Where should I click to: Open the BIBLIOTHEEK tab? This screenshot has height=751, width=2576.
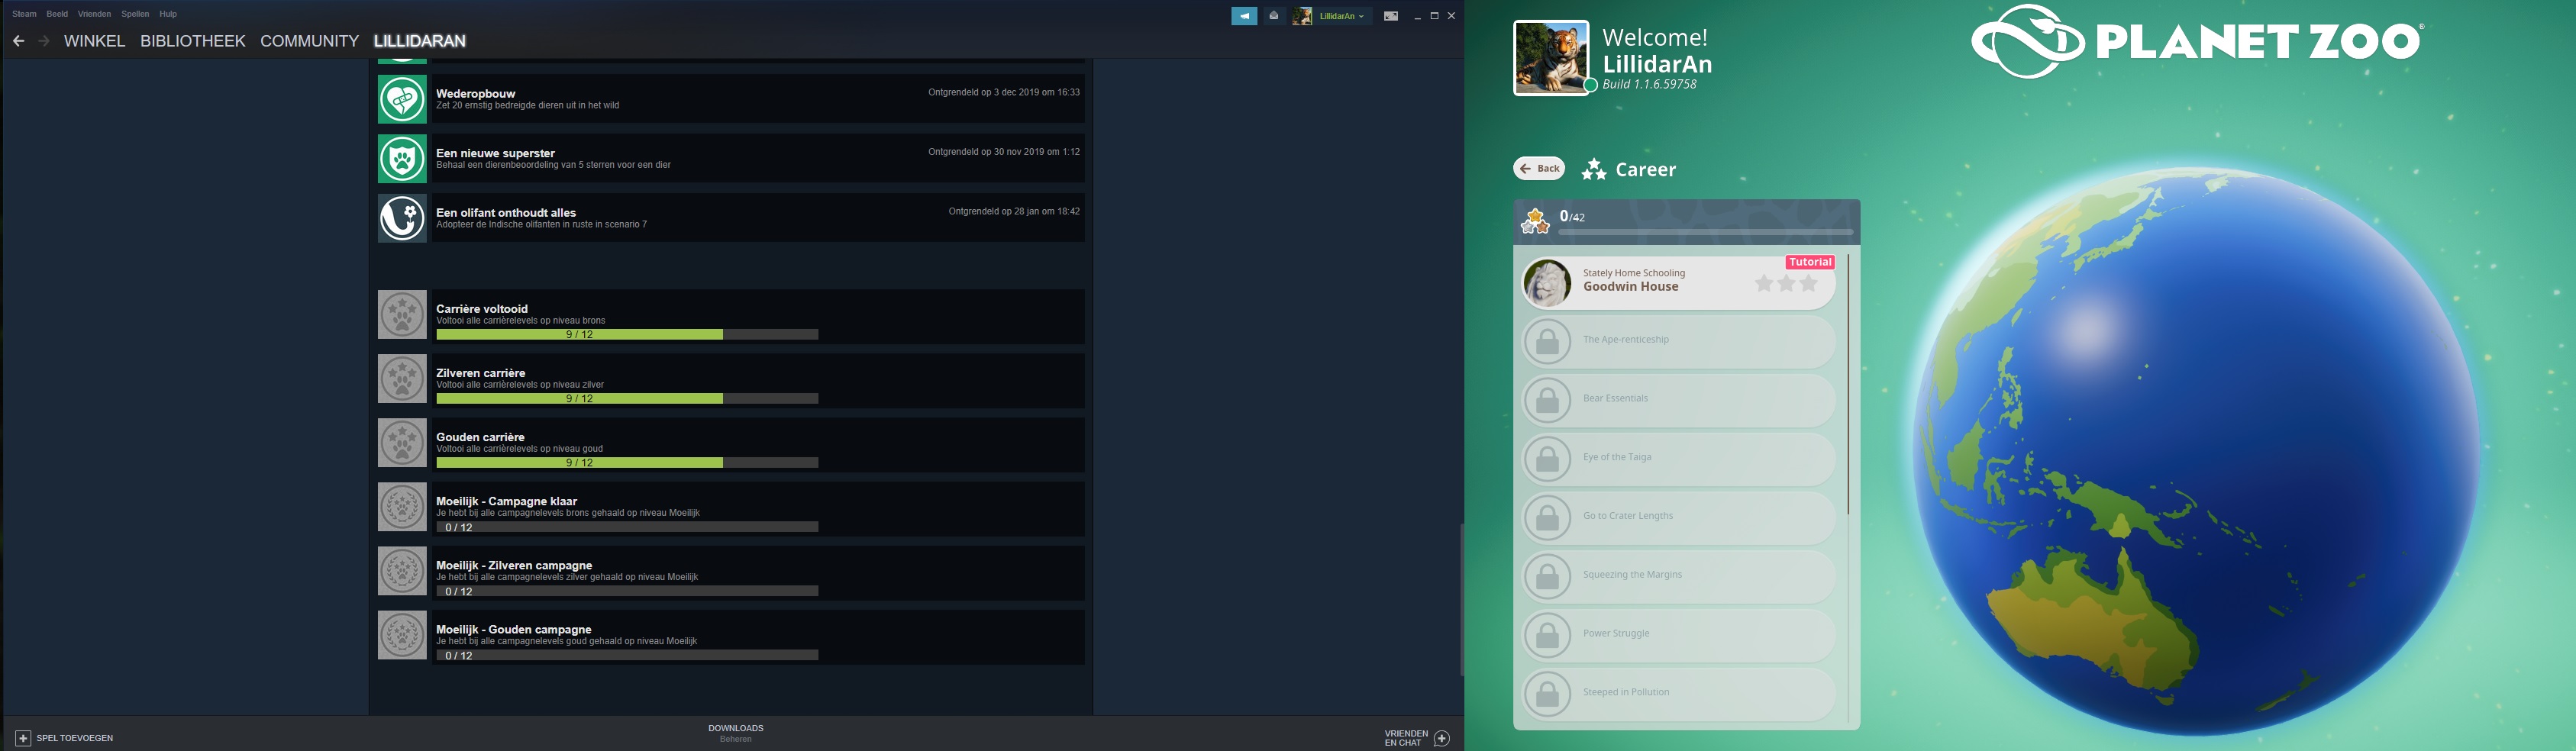(x=193, y=41)
